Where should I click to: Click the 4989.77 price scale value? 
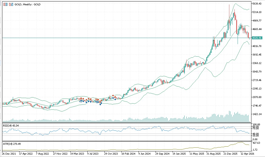(257, 20)
